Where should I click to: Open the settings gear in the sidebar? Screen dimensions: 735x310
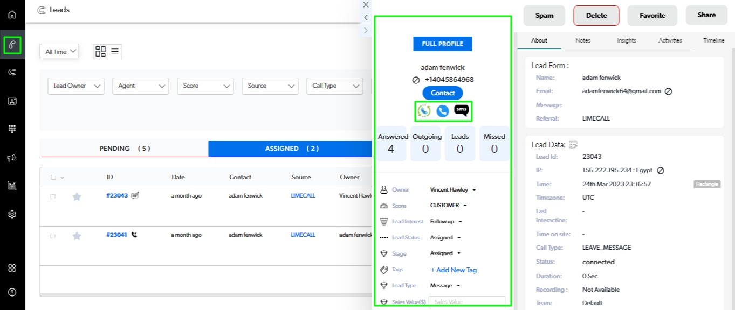pos(12,214)
